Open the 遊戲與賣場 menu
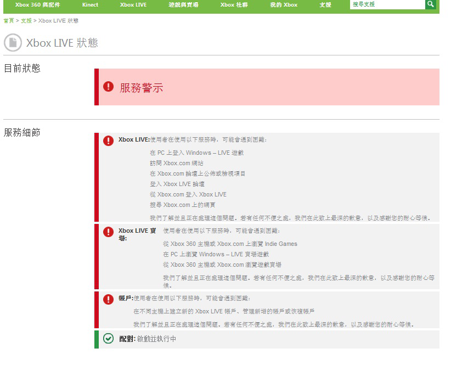451x365 pixels. [183, 5]
